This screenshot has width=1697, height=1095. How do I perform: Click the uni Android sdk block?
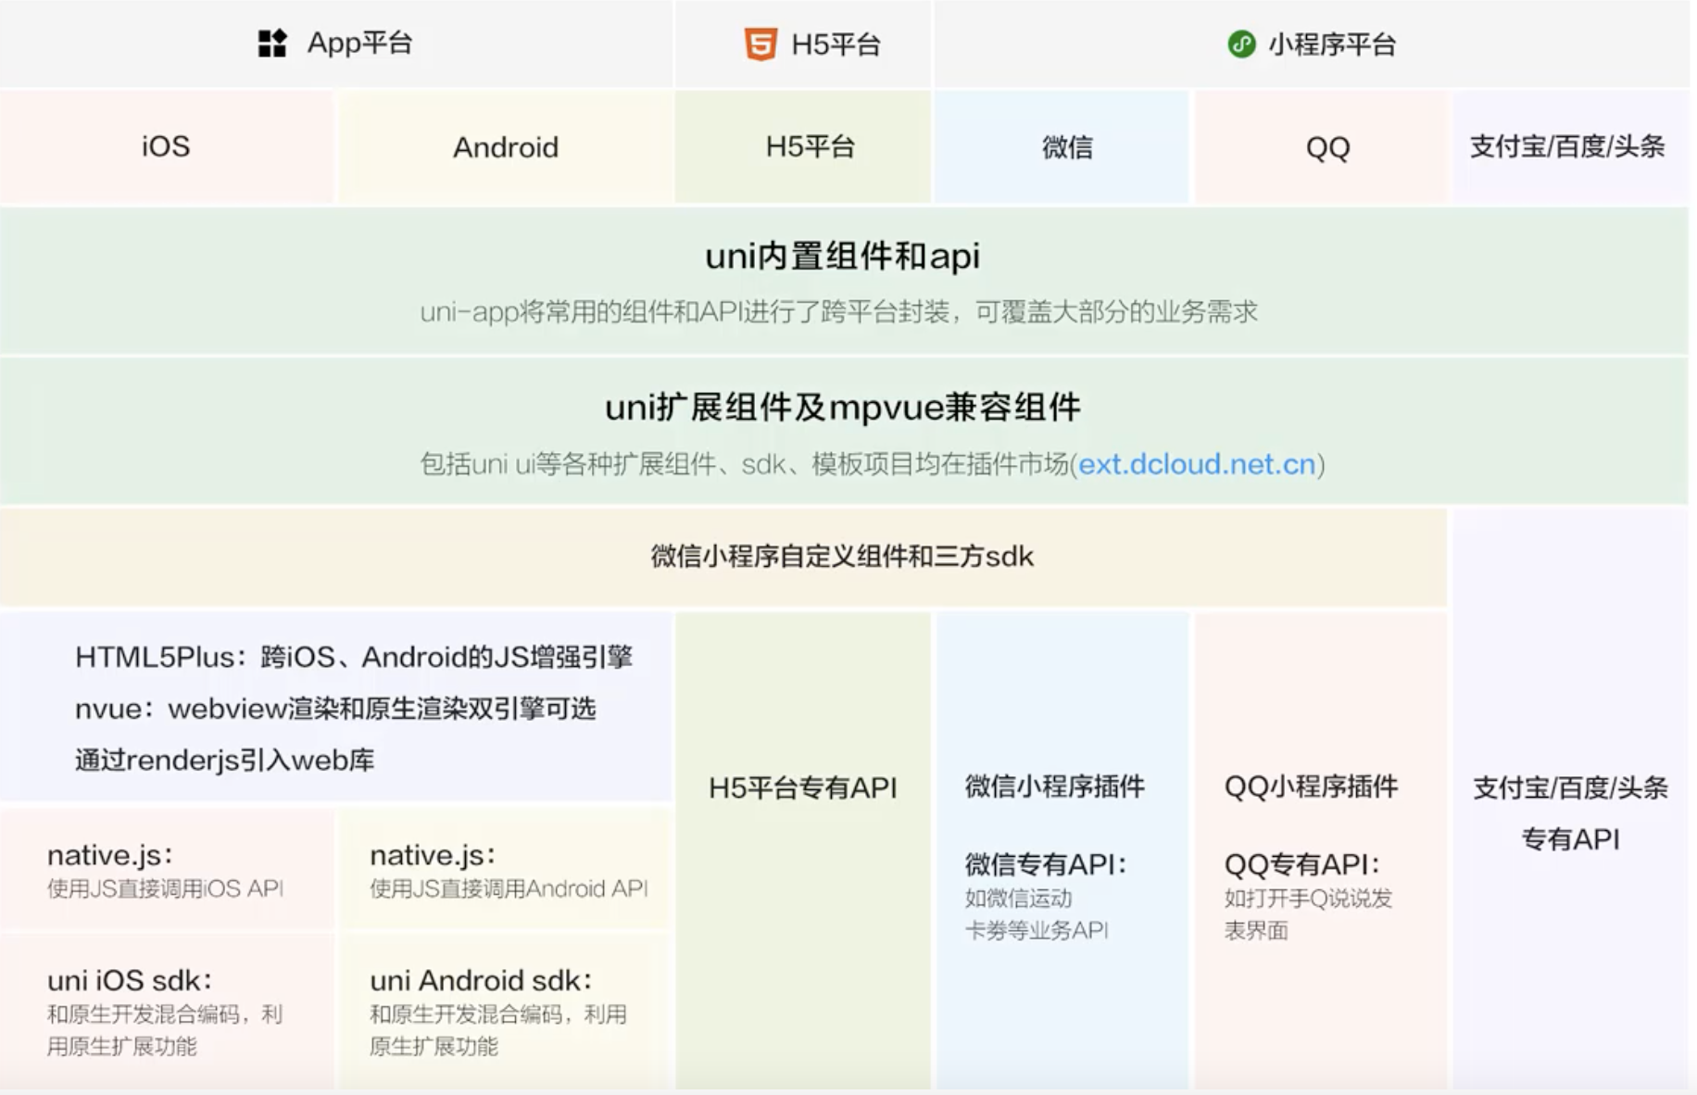tap(505, 1010)
